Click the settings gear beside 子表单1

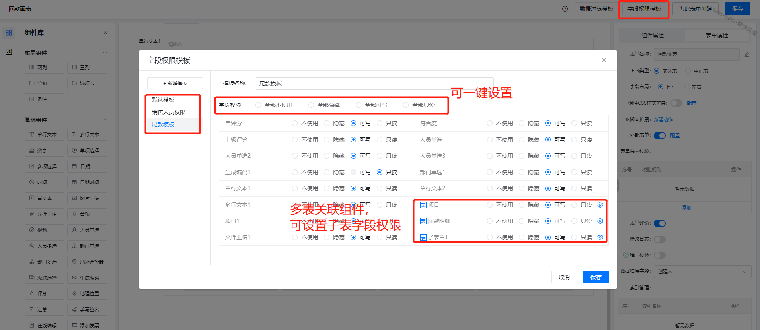(x=600, y=237)
